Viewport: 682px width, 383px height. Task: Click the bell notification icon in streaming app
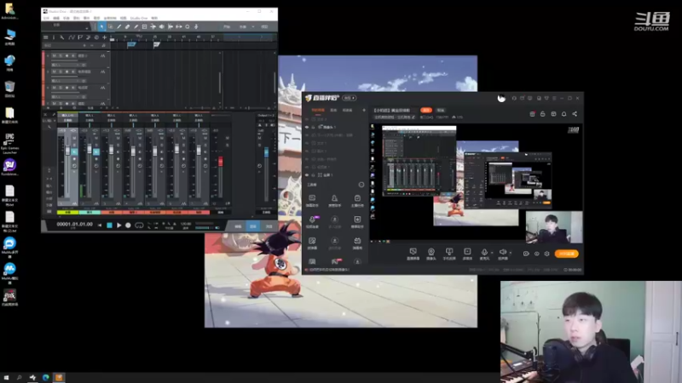[x=564, y=114]
